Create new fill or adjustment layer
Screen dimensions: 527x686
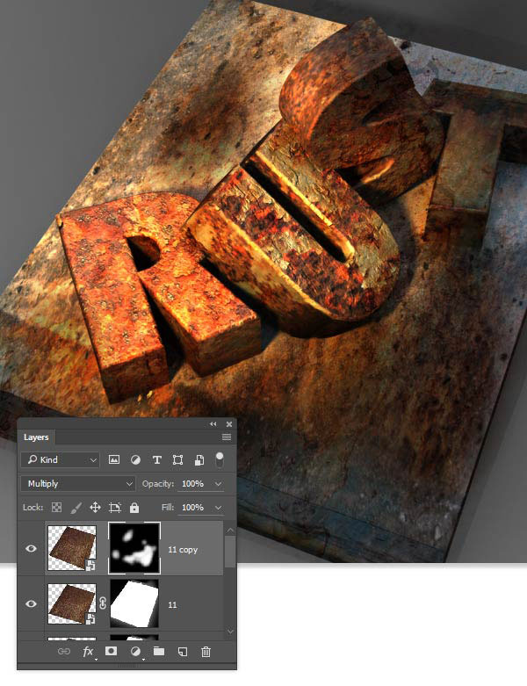coord(135,652)
